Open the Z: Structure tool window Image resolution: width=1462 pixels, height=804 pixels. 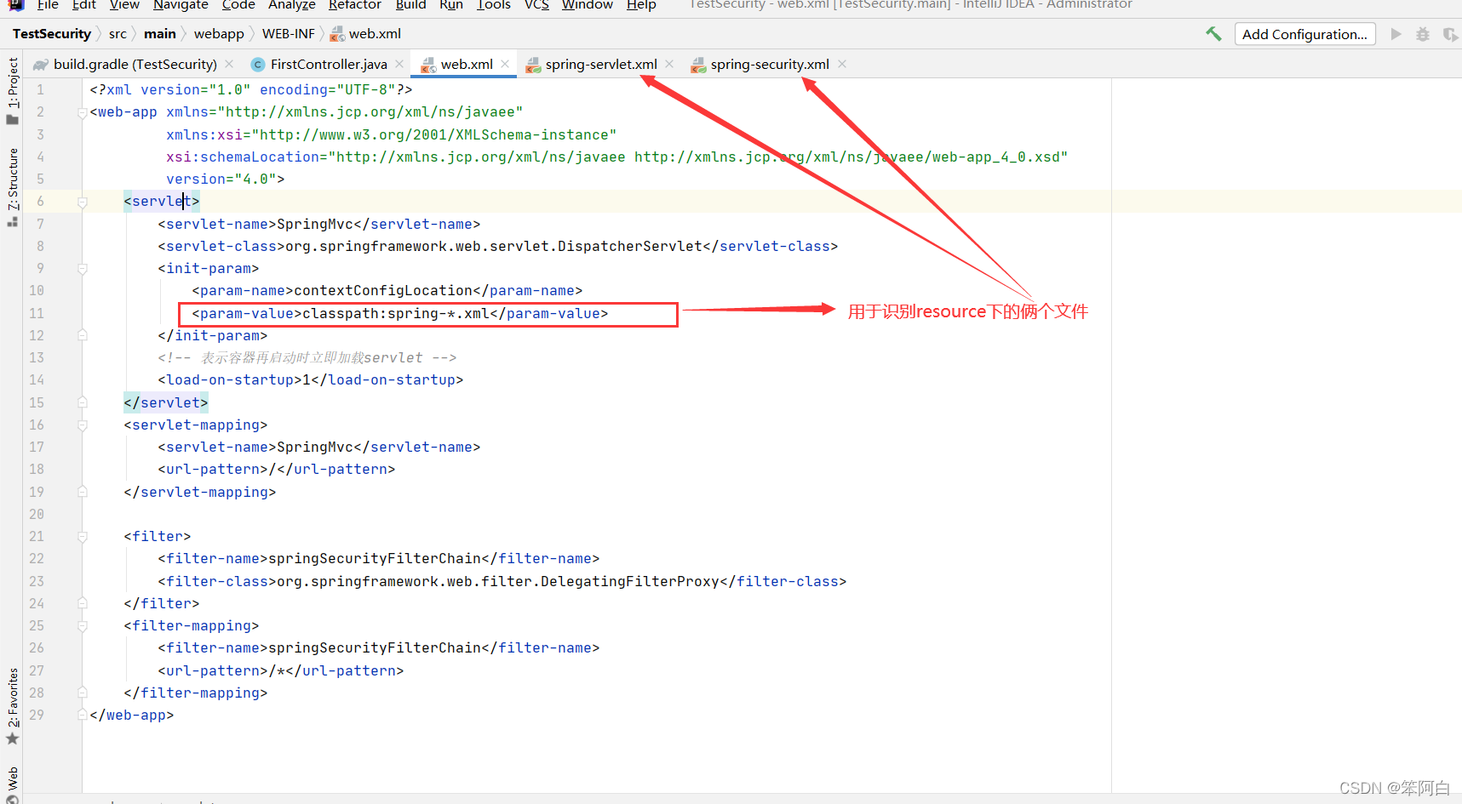click(x=12, y=187)
